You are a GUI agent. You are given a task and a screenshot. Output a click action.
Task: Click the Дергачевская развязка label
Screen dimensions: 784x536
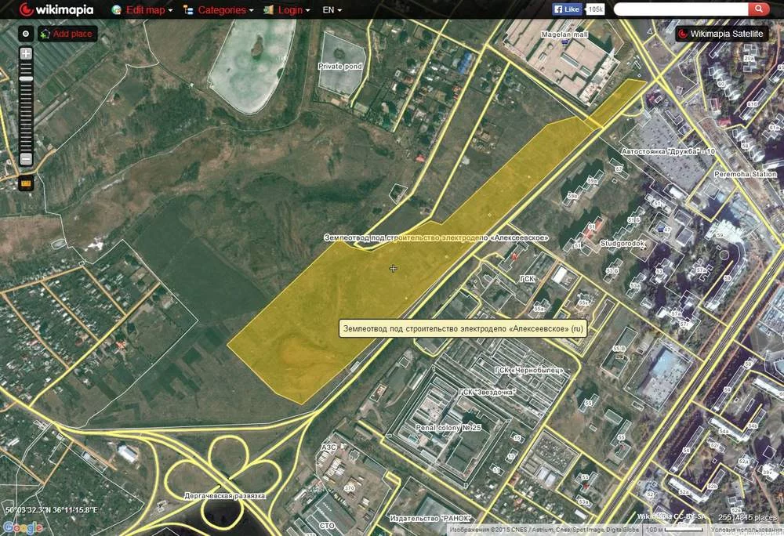[x=224, y=496]
